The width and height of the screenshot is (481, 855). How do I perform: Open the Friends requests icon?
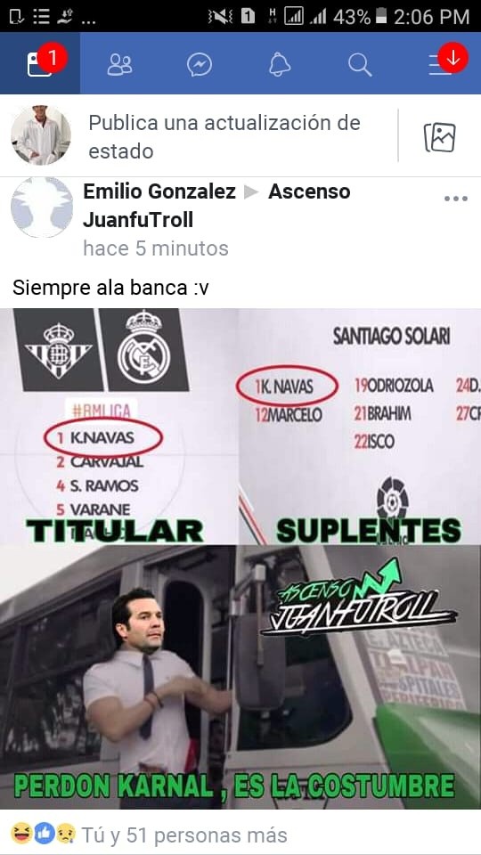click(x=119, y=64)
